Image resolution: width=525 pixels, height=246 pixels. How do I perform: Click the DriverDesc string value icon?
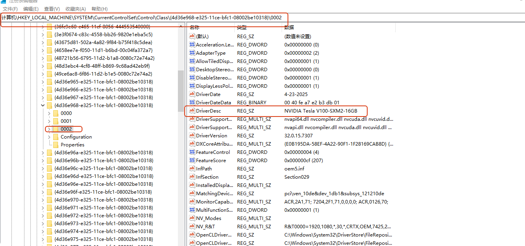(x=192, y=111)
